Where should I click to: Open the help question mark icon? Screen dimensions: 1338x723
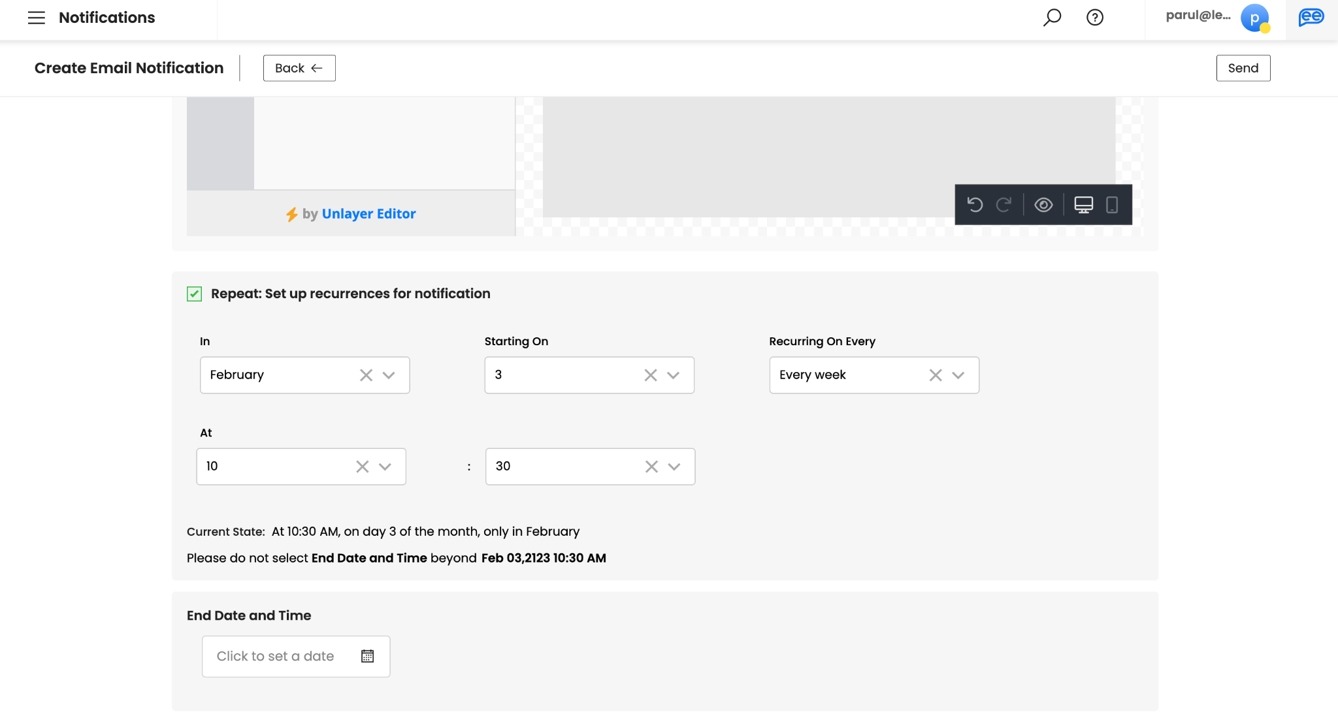point(1095,18)
